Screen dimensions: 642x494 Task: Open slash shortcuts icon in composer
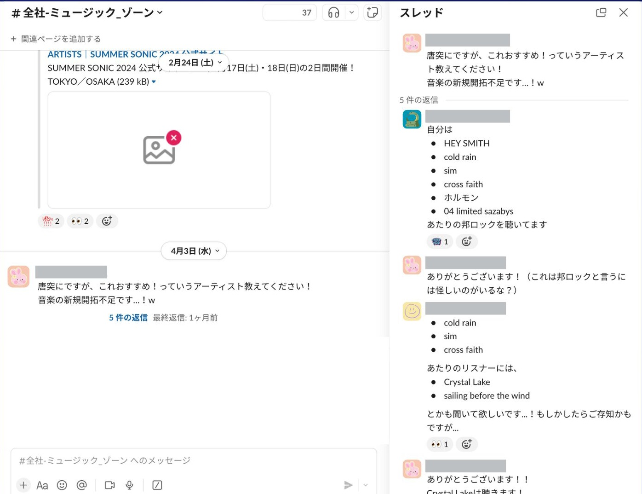pyautogui.click(x=157, y=485)
